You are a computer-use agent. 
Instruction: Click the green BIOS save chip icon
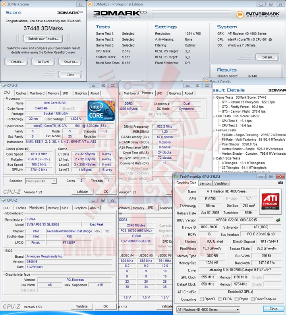click(278, 220)
